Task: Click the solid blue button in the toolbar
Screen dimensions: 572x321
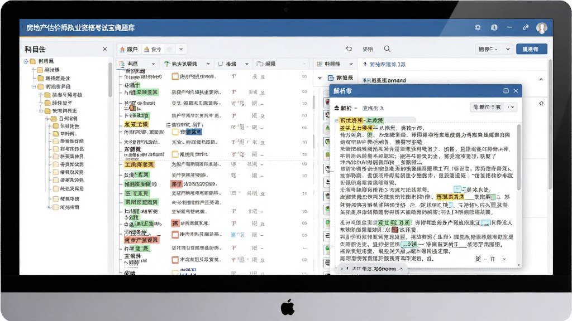Action: (x=532, y=49)
